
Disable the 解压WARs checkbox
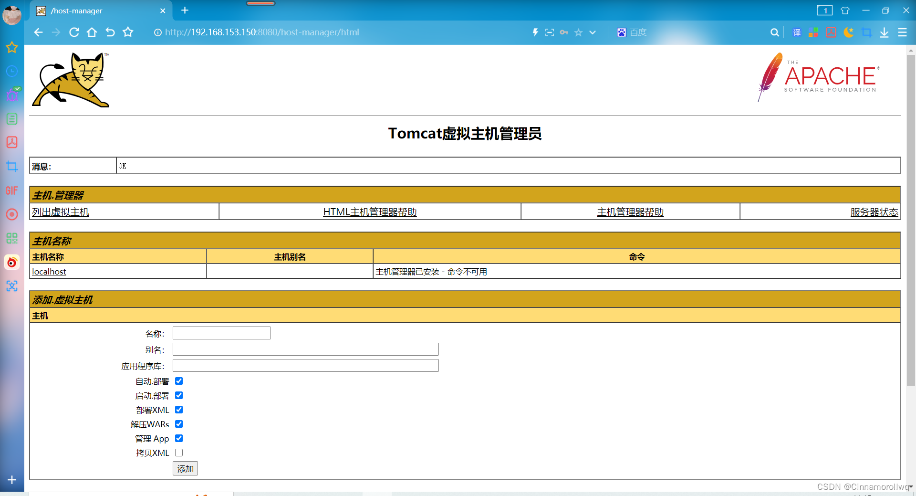click(179, 424)
